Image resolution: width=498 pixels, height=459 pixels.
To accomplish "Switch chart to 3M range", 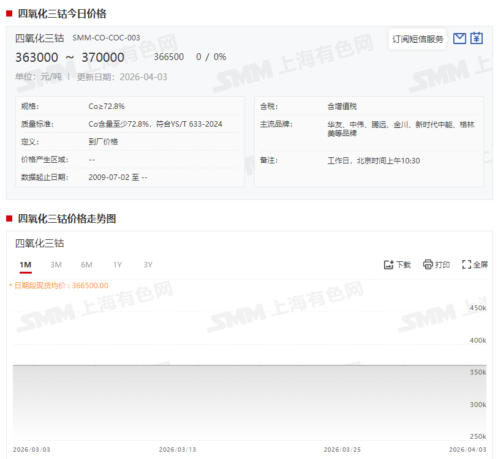I will (56, 264).
